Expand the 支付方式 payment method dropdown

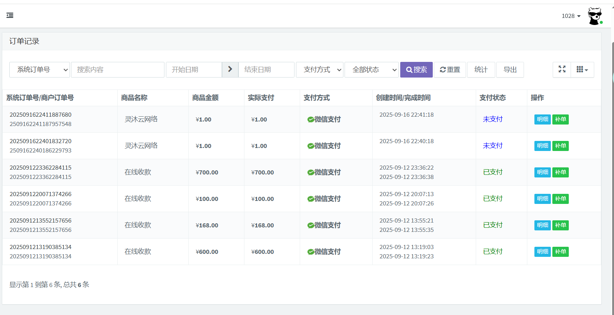pyautogui.click(x=320, y=70)
